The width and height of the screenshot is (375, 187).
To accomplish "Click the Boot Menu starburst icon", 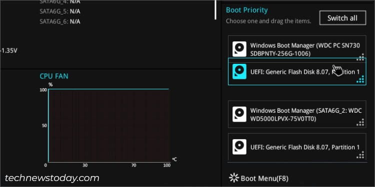I will tap(234, 178).
